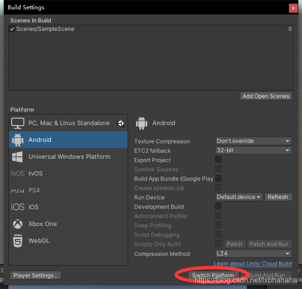Image resolution: width=302 pixels, height=289 pixels.
Task: Tick Build App Bundle (Google Play) checkbox
Action: [x=218, y=178]
